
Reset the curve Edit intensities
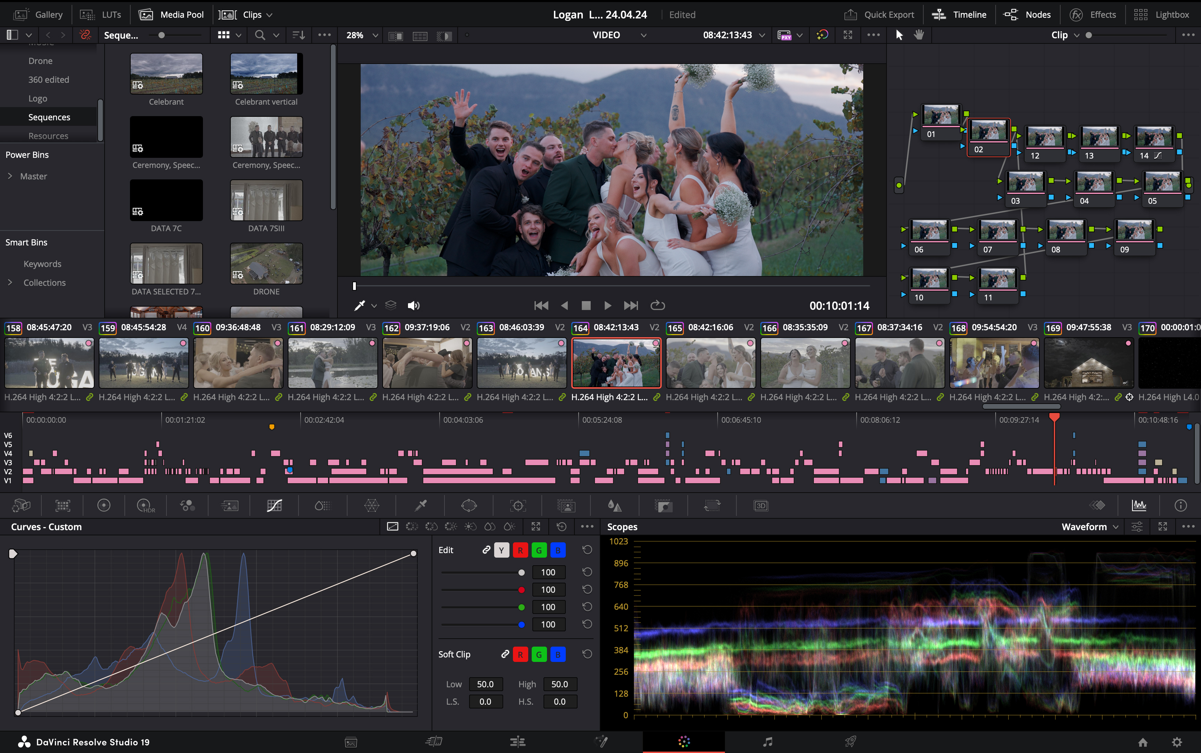[x=587, y=550]
